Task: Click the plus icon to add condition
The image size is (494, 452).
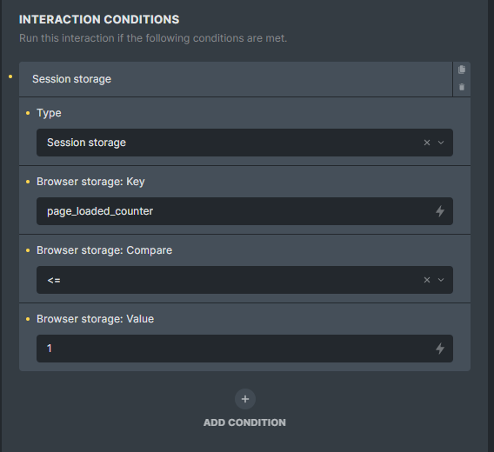Action: 245,399
